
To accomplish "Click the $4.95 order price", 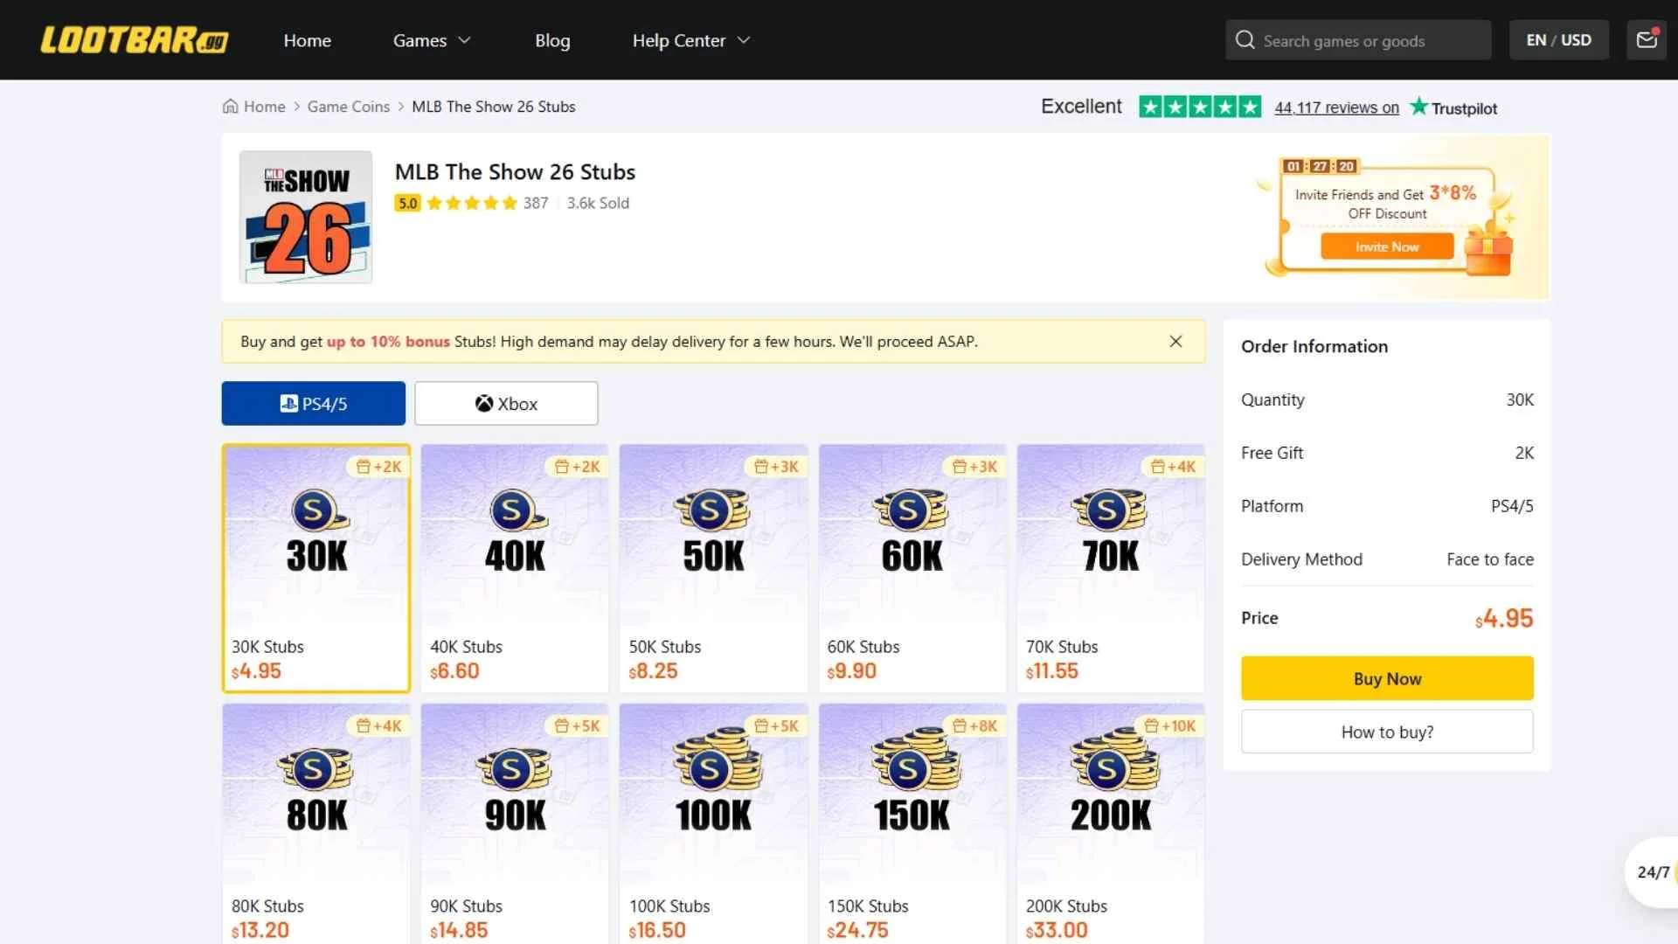I will pos(1504,618).
